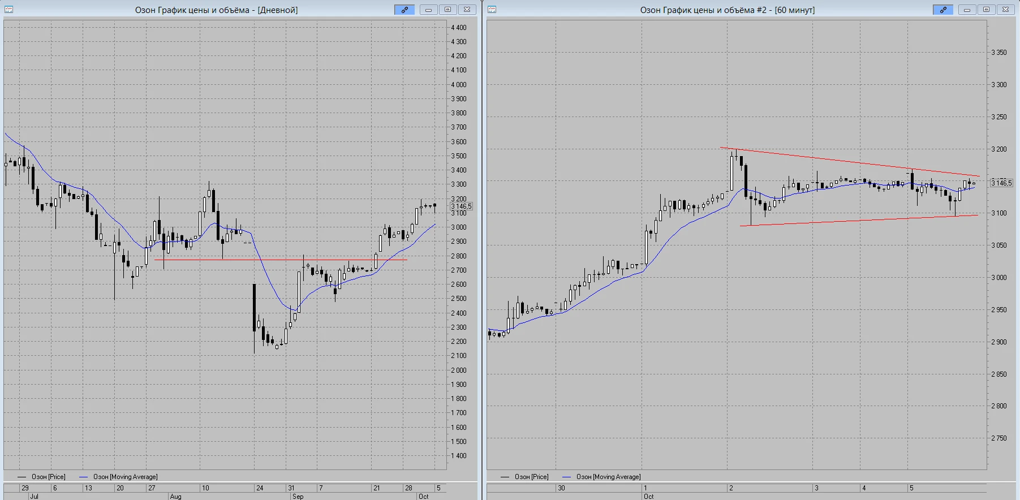
Task: Open system menu icon of daily chart window
Action: [8, 10]
